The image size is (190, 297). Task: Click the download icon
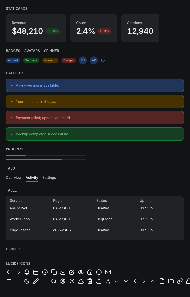pos(63,272)
